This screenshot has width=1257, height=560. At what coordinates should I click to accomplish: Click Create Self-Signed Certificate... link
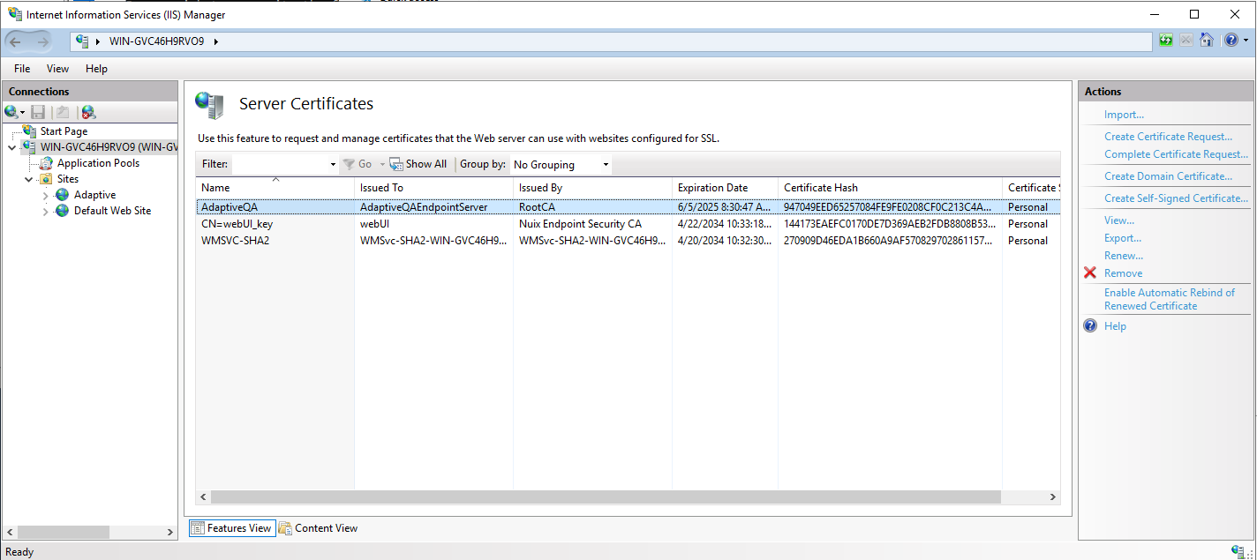(1177, 198)
